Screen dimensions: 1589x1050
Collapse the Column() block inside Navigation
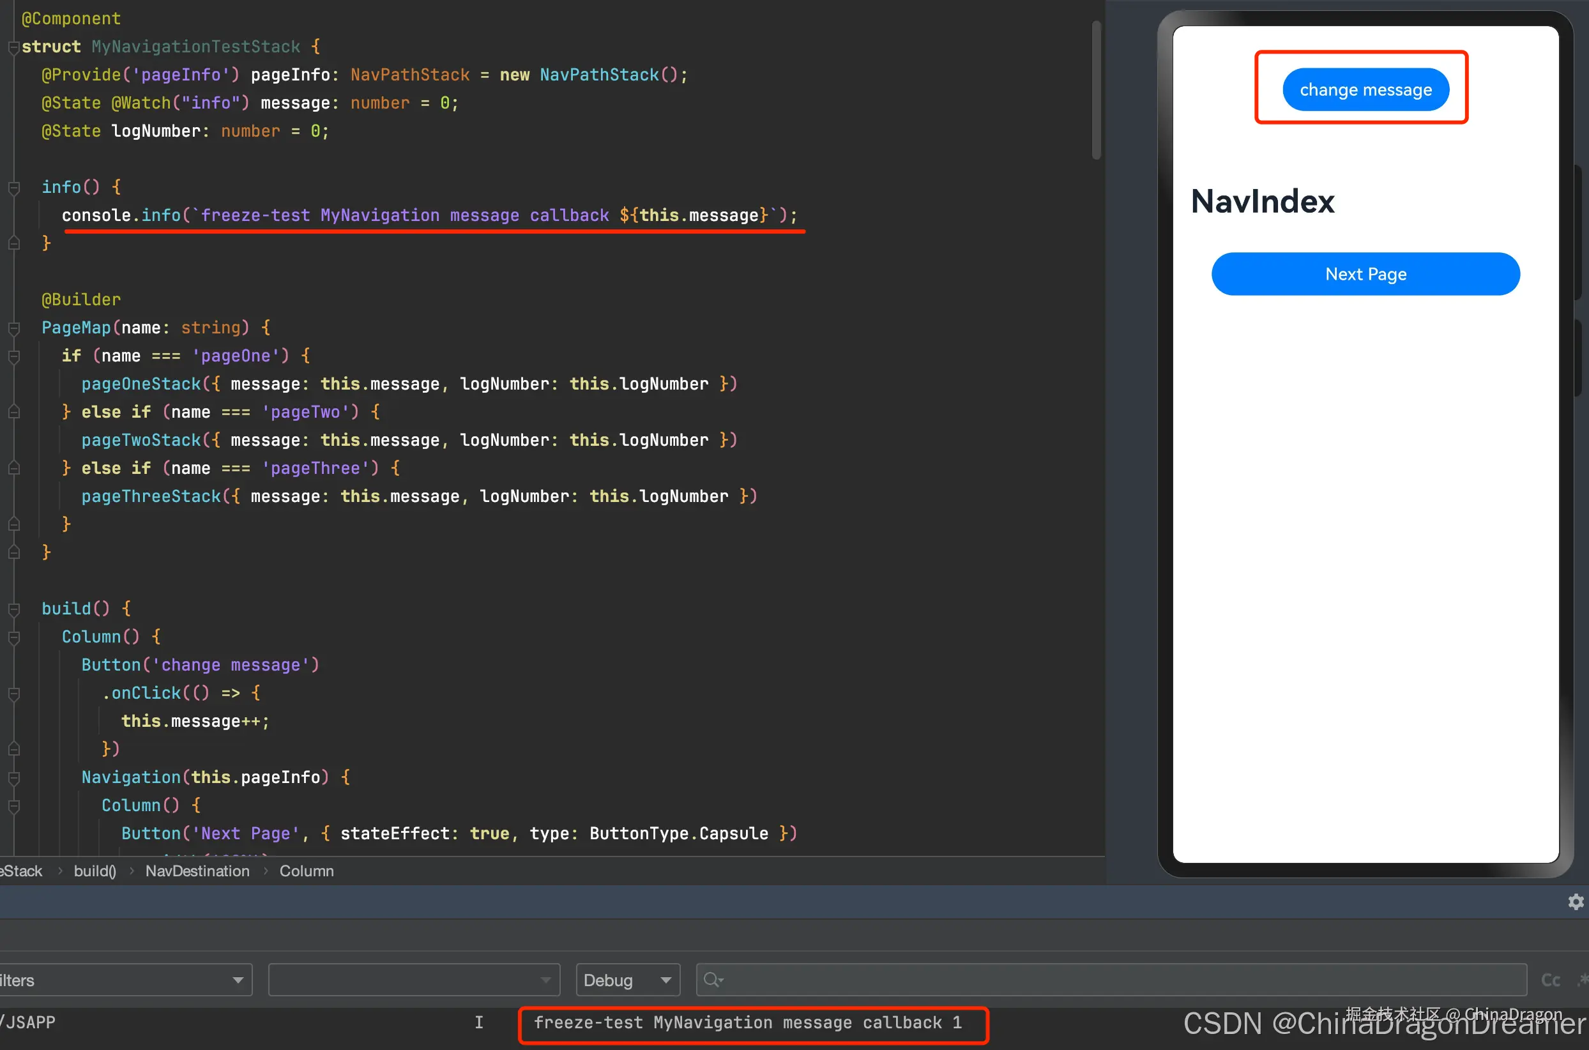tap(13, 806)
